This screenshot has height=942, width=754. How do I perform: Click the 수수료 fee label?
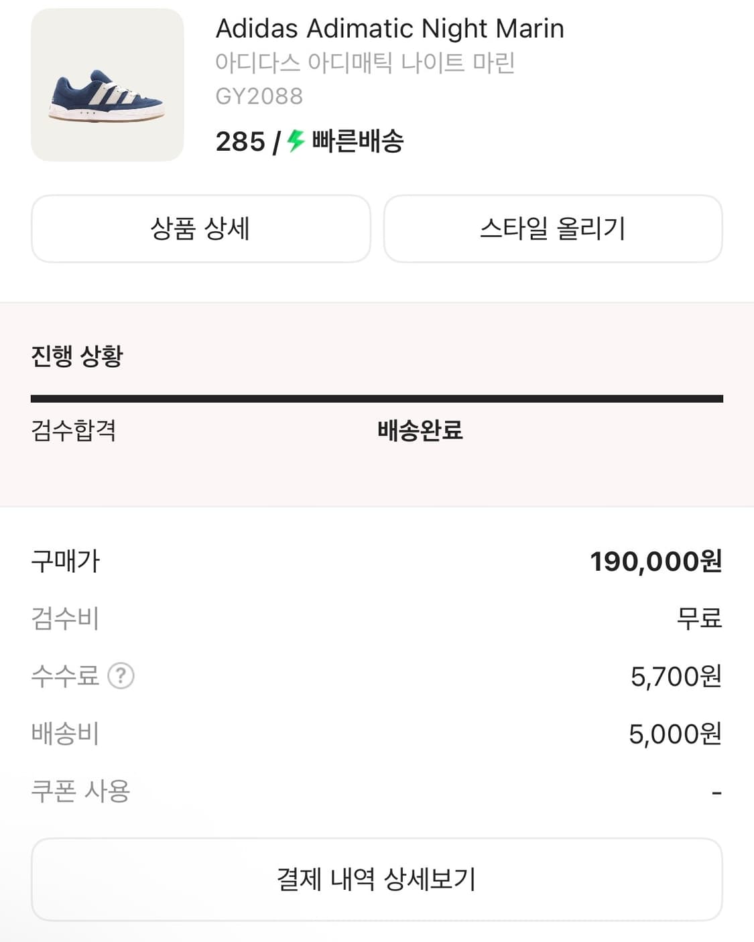coord(65,676)
